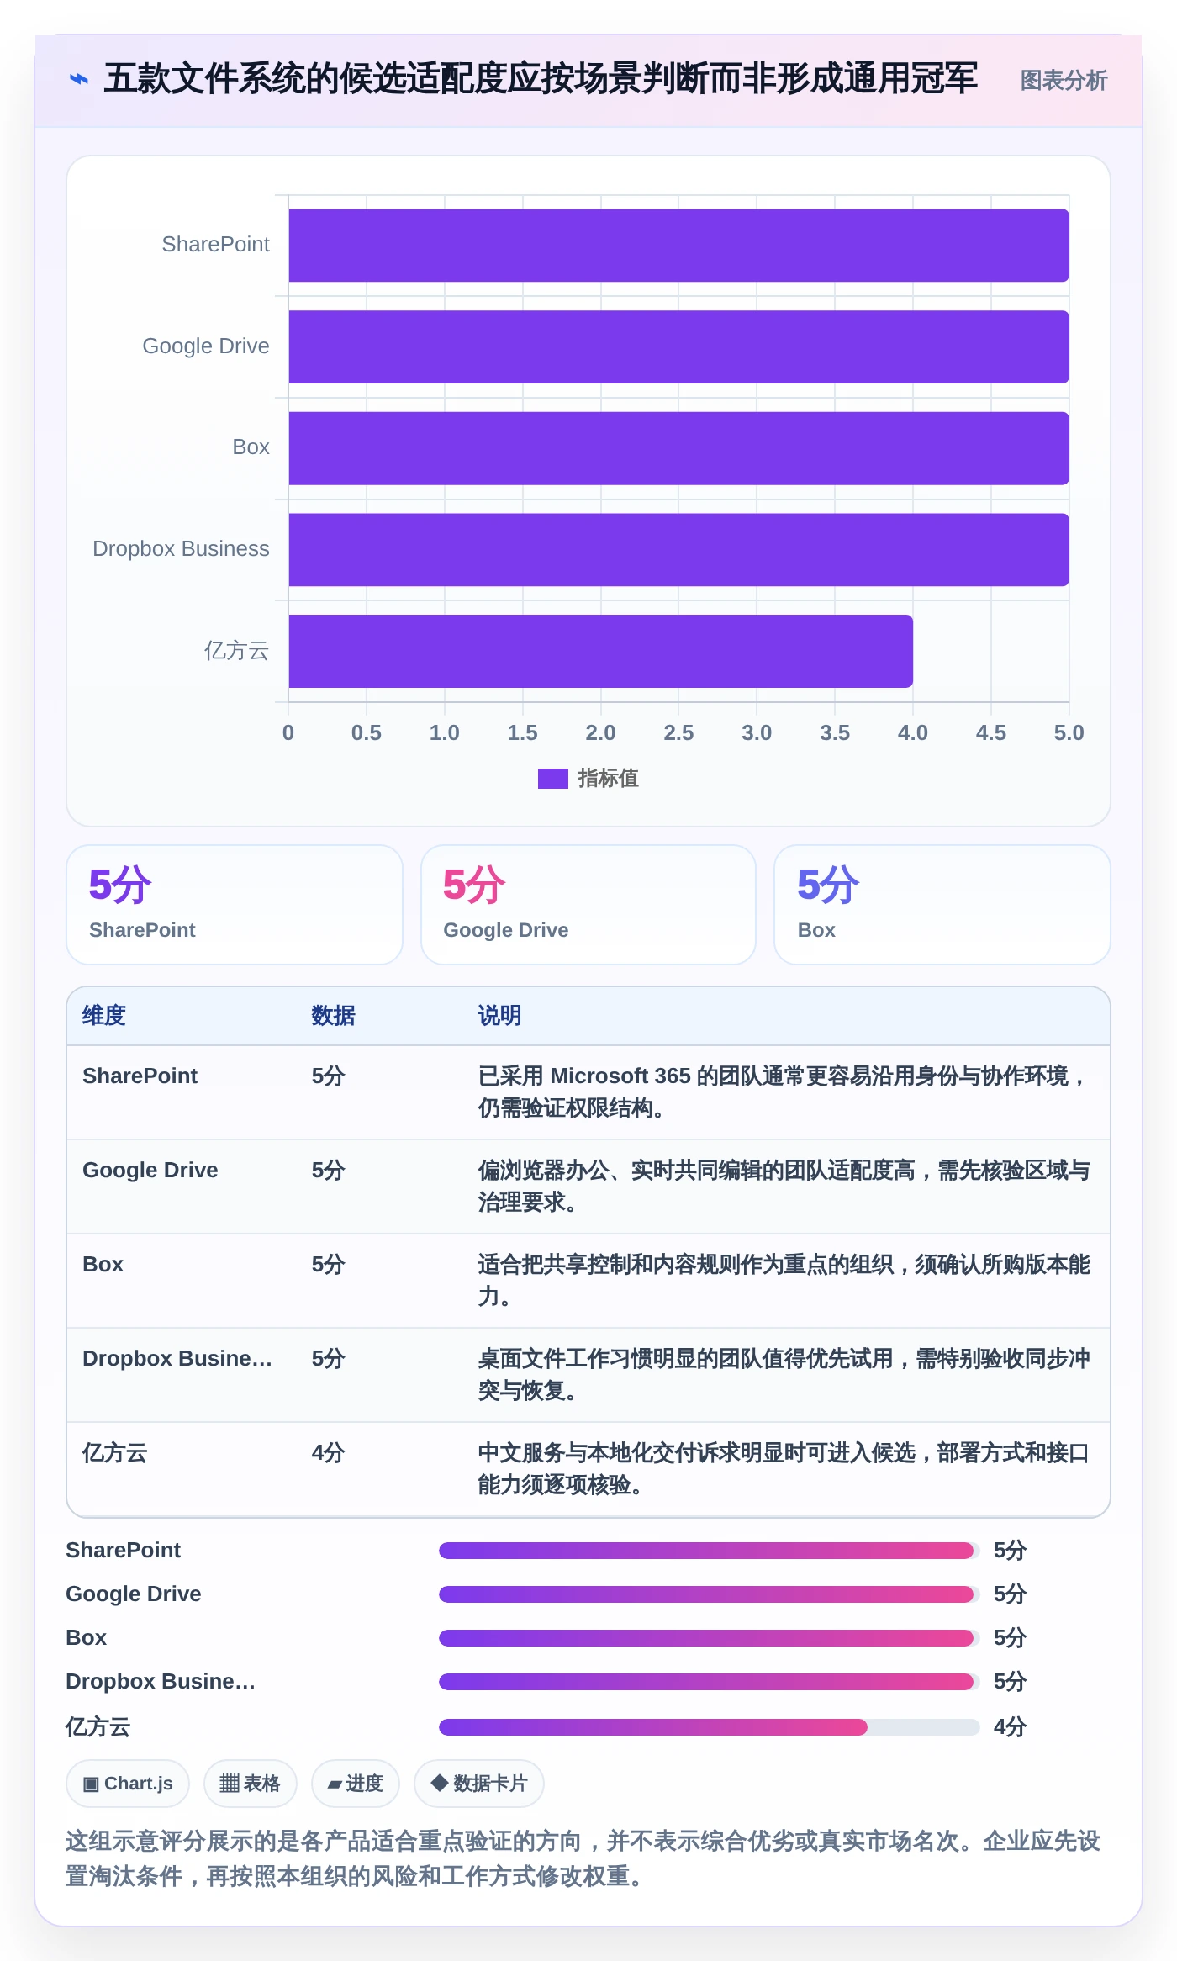1177x1961 pixels.
Task: Click the 5.0 tick label on the x-axis
Action: tap(1069, 732)
